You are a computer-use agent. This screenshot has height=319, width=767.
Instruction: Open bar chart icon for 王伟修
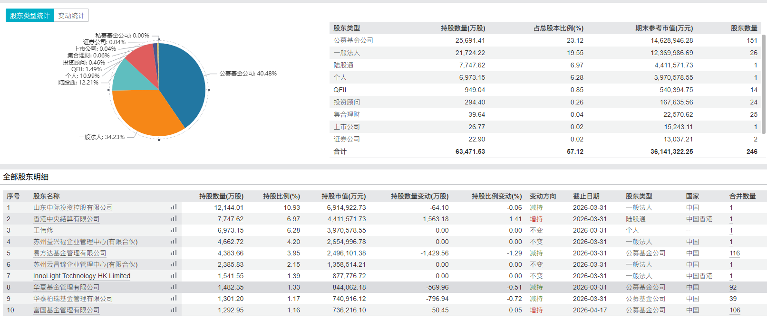174,230
